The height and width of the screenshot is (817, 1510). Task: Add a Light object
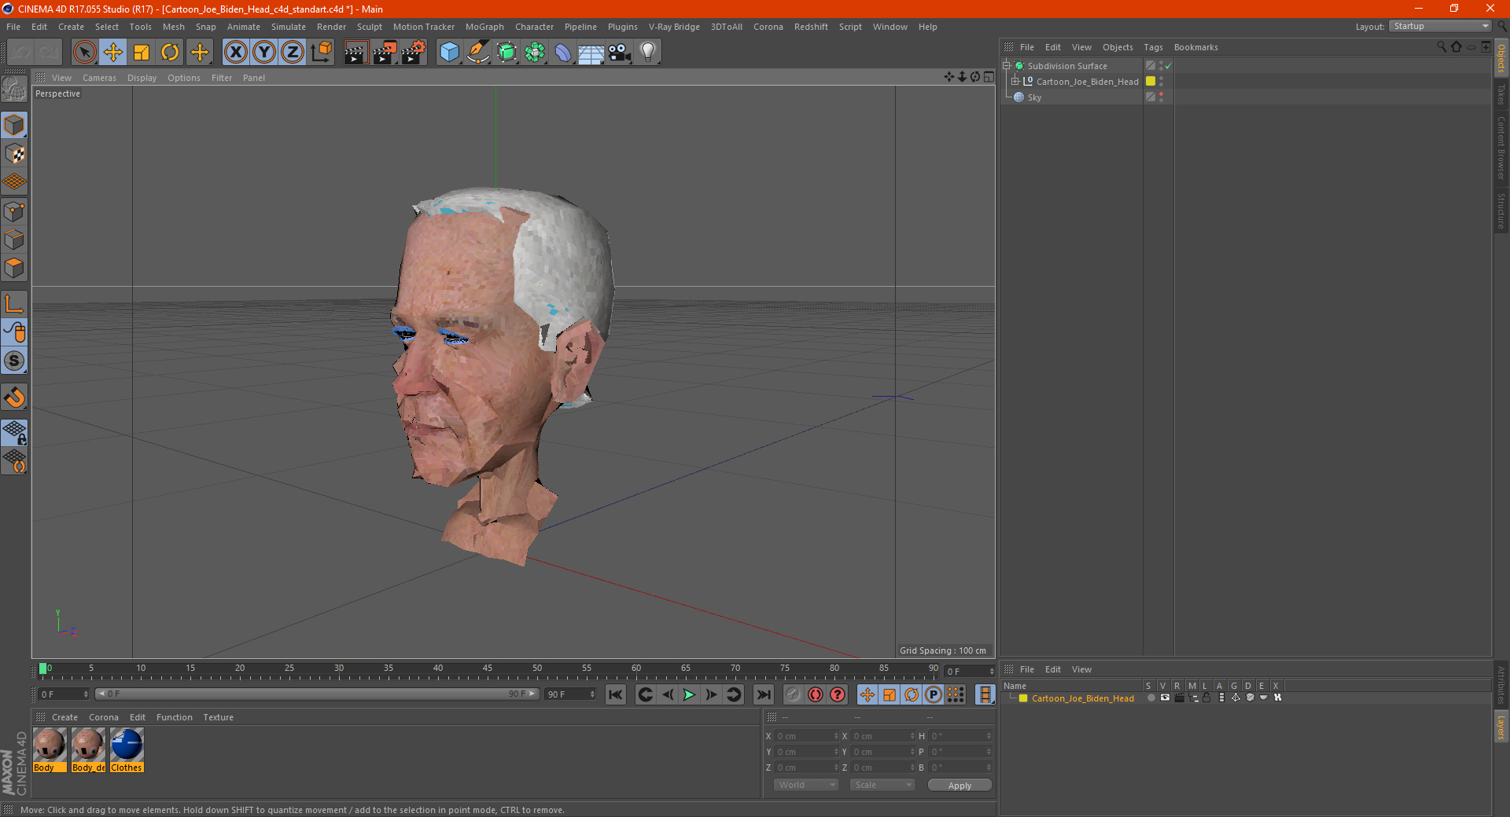tap(648, 53)
